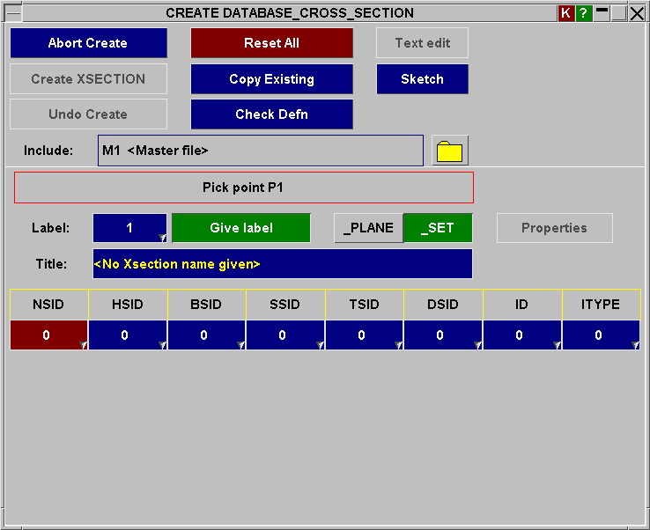Click Copy Existing button
This screenshot has width=650, height=530.
pyautogui.click(x=271, y=79)
